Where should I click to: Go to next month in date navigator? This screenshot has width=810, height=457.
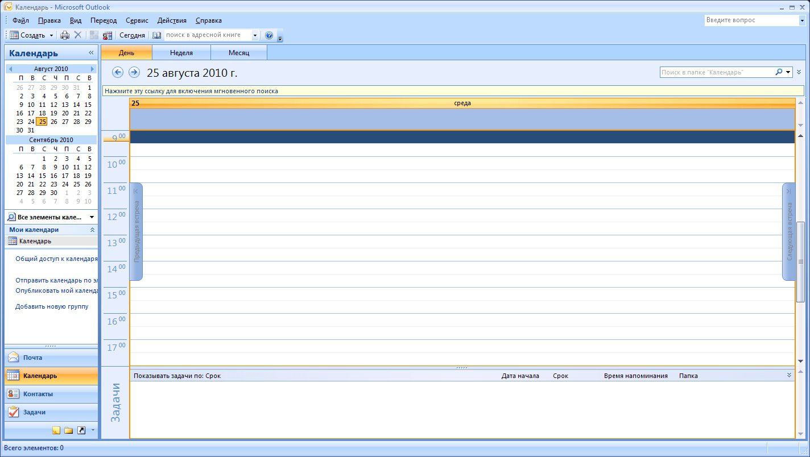click(92, 69)
